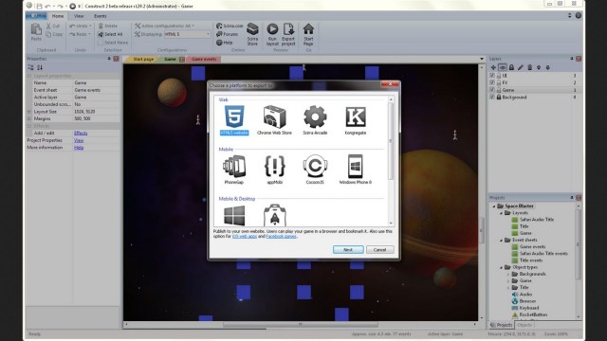
Task: Switch to the Home ribbon tab
Action: coord(58,16)
